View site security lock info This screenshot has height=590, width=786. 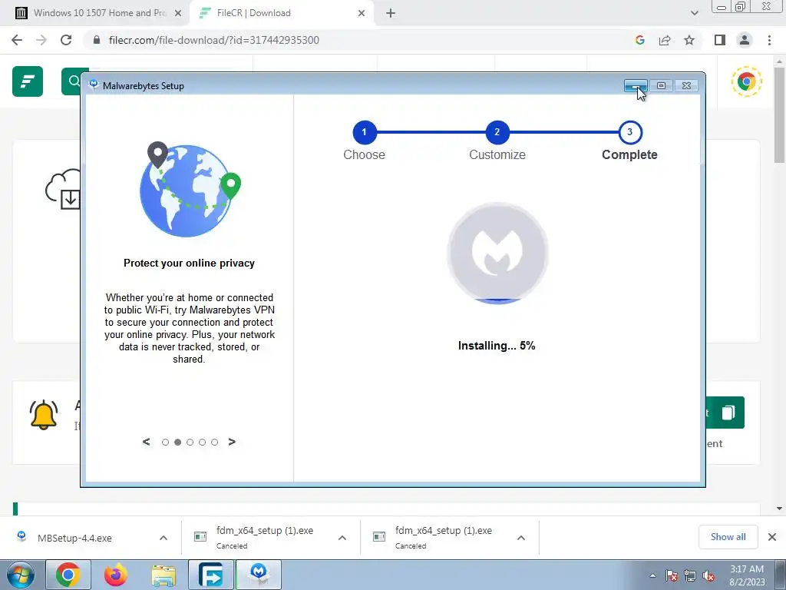(x=97, y=40)
